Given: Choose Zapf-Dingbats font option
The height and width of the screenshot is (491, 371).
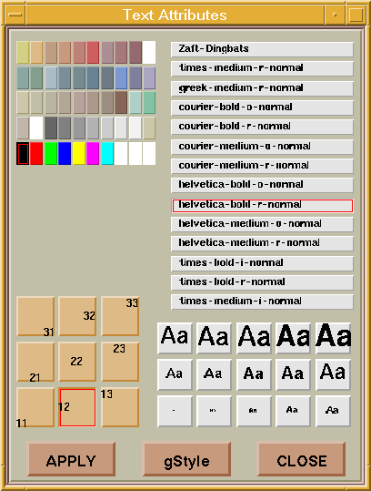Looking at the screenshot, I should [x=262, y=49].
